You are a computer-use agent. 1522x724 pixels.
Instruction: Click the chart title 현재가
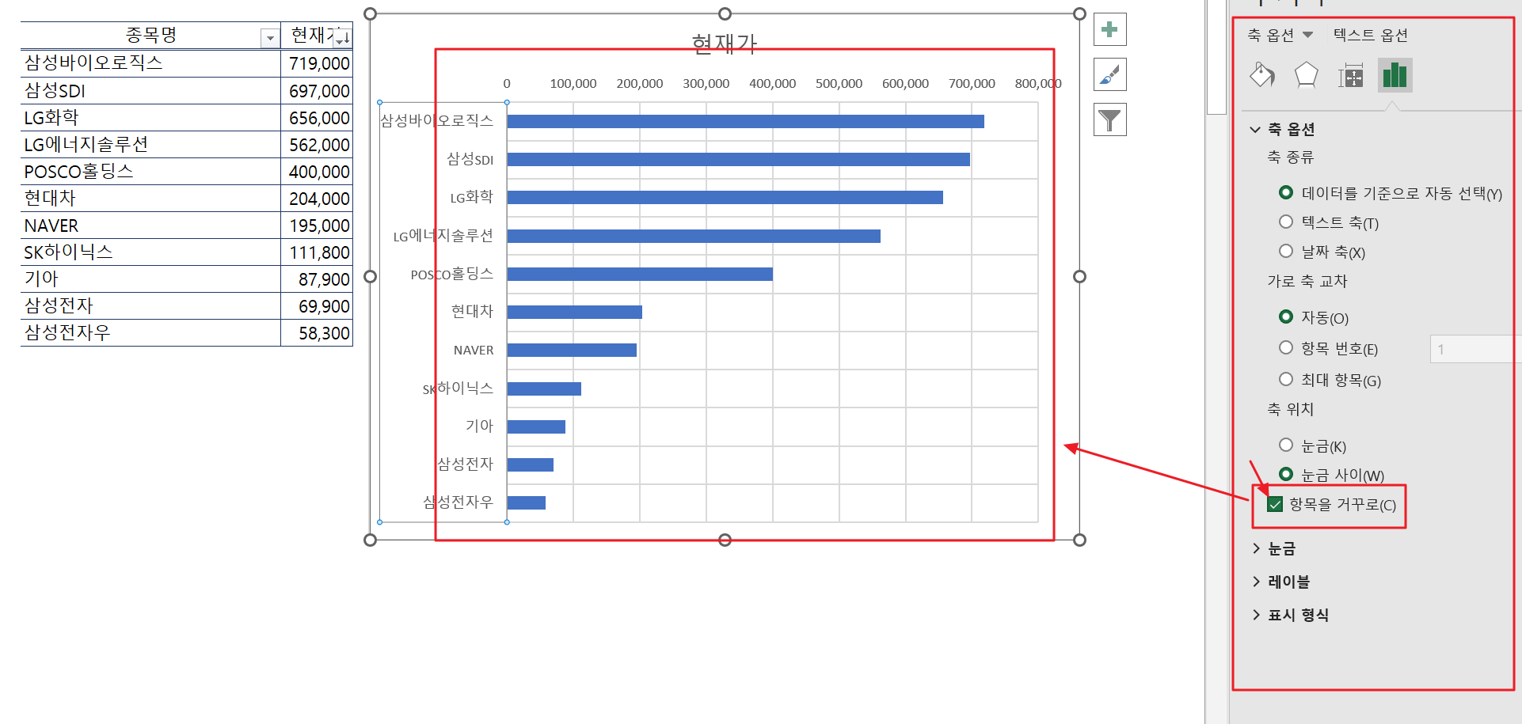pyautogui.click(x=725, y=44)
